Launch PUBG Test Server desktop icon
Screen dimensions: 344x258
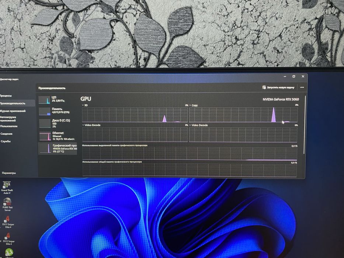7,205
